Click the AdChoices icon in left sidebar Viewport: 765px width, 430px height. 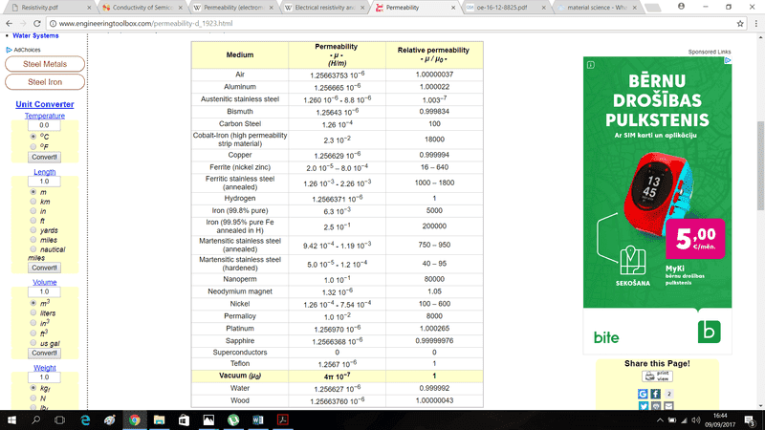[9, 50]
